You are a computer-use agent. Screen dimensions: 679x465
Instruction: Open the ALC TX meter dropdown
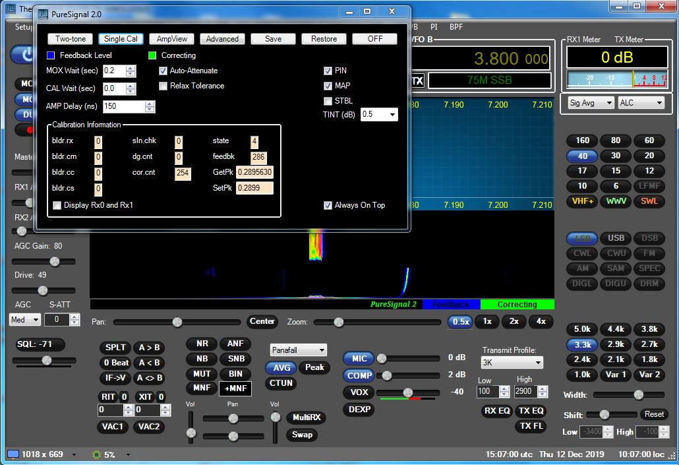point(641,103)
